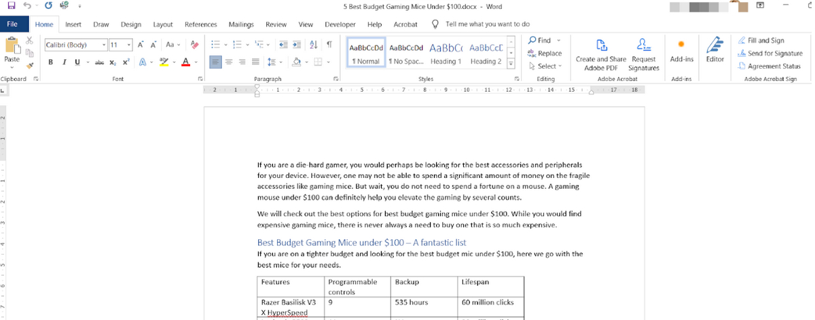
Task: Click the Best Budget Gaming Mice heading
Action: [x=361, y=243]
